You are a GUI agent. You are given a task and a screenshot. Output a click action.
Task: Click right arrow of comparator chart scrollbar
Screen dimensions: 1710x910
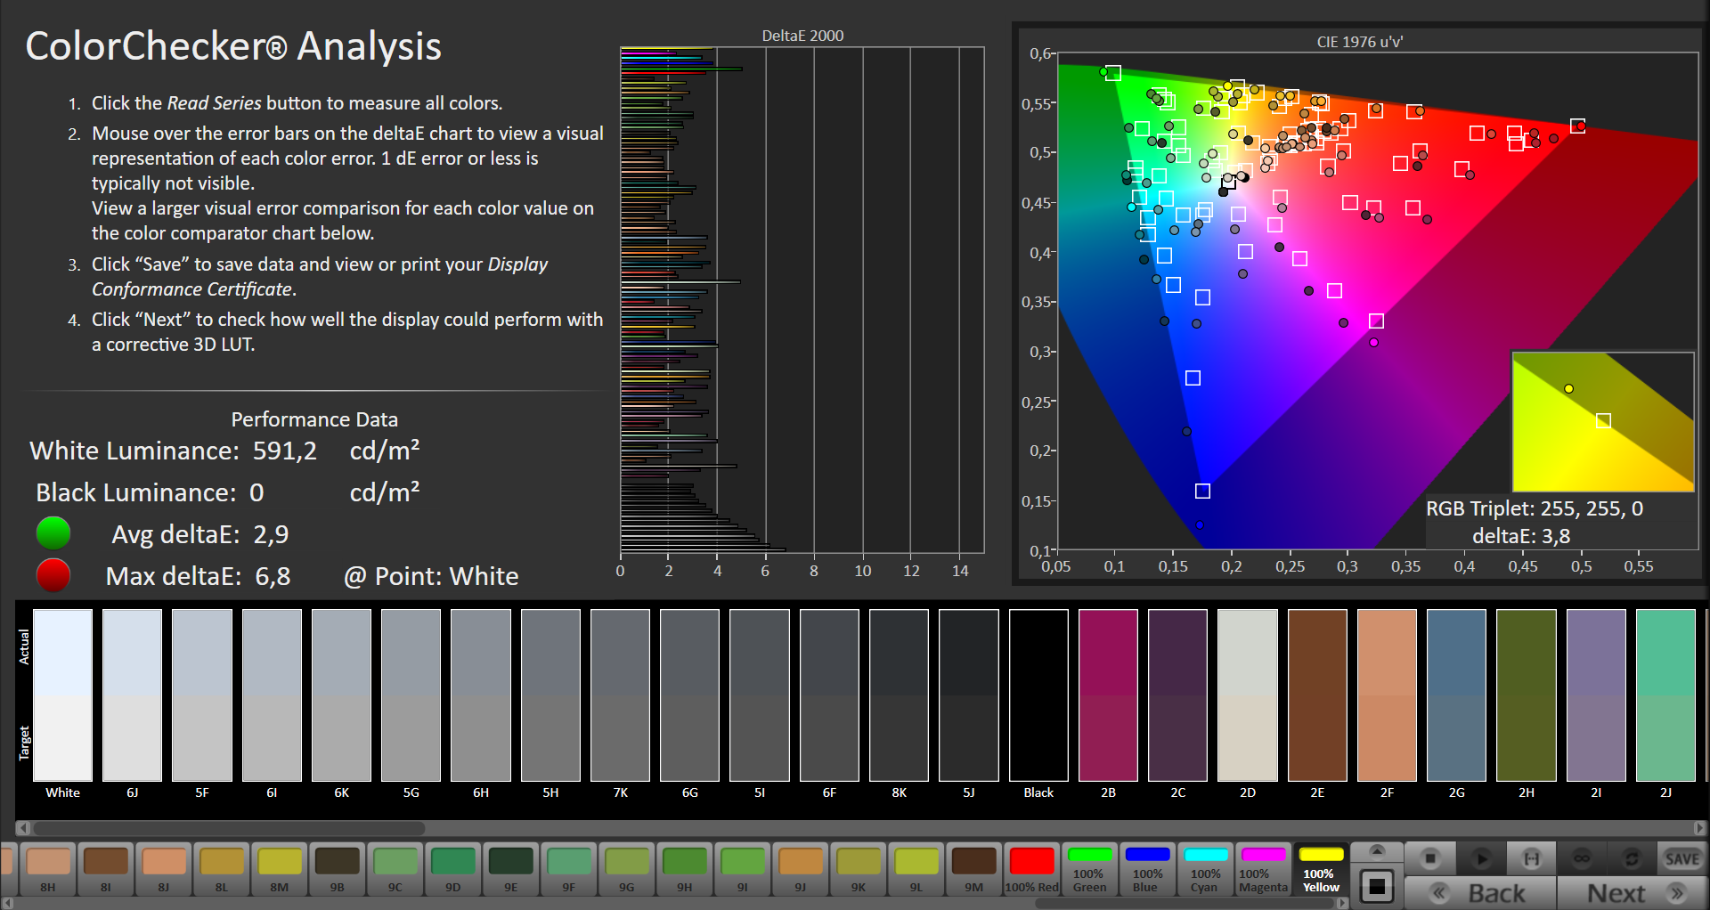[x=1699, y=828]
